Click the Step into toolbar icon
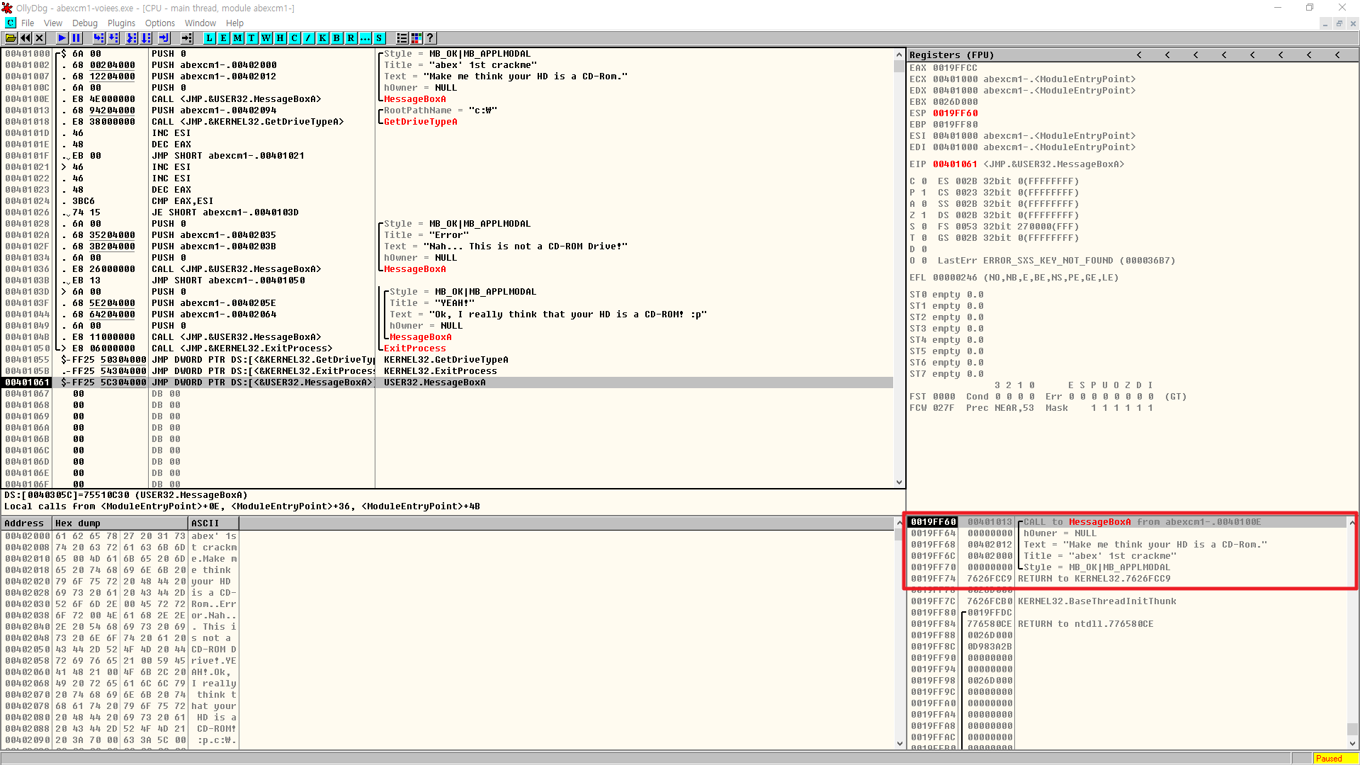Image resolution: width=1360 pixels, height=765 pixels. [99, 38]
